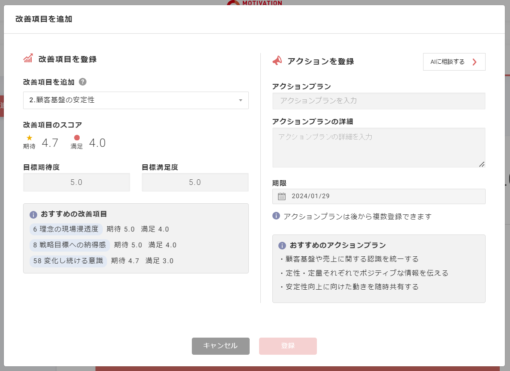Image resolution: width=510 pixels, height=371 pixels.
Task: Click the yellow star icon above 期待 score
Action: pyautogui.click(x=29, y=138)
